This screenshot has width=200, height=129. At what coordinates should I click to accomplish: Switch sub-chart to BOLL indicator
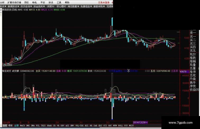tap(120, 126)
